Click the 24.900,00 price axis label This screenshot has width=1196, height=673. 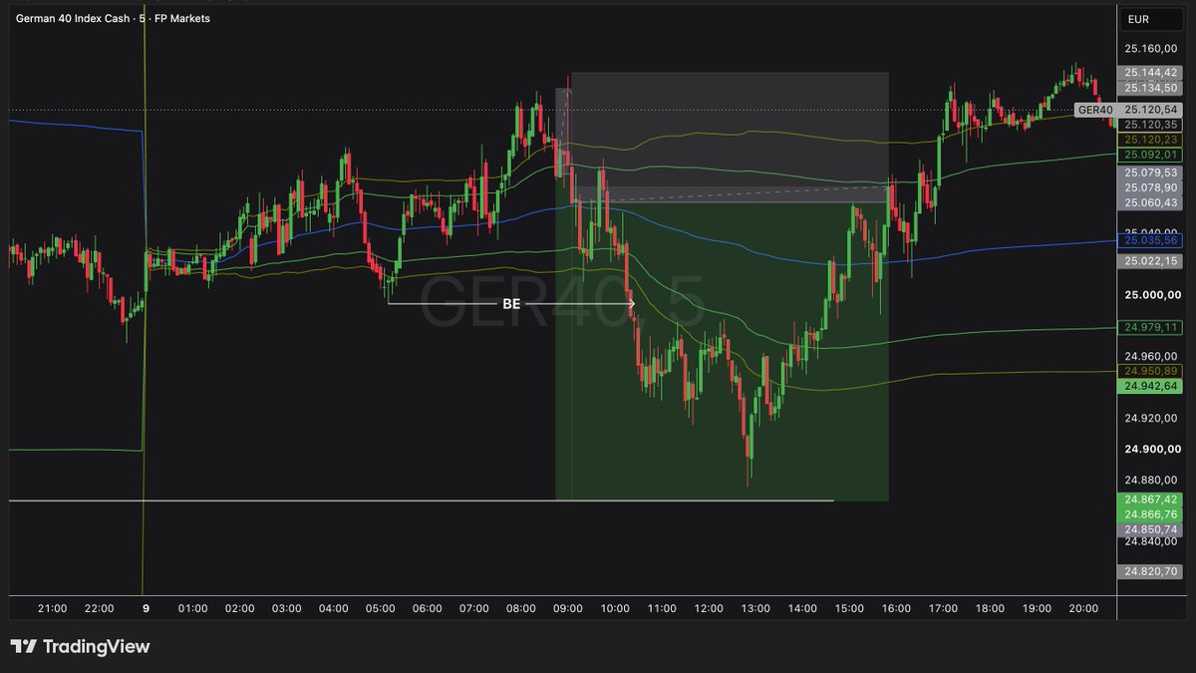(1151, 449)
